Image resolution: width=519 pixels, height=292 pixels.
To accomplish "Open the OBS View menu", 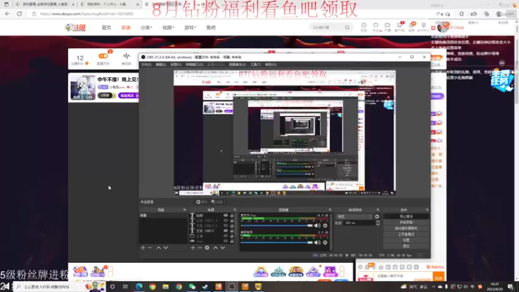I will point(176,64).
